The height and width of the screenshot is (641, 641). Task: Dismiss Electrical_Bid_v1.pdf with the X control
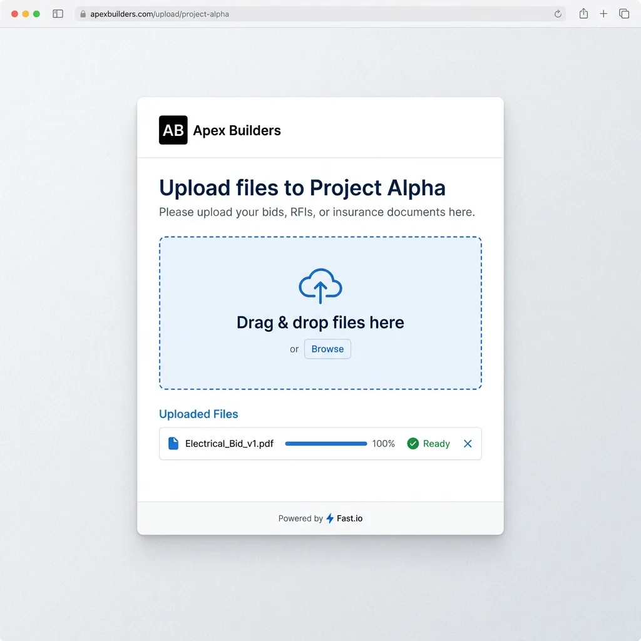(x=468, y=443)
